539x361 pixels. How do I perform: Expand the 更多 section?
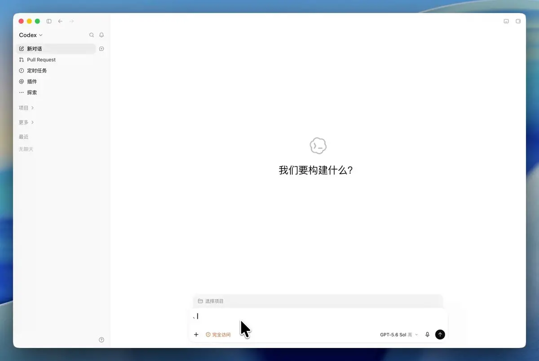(27, 122)
